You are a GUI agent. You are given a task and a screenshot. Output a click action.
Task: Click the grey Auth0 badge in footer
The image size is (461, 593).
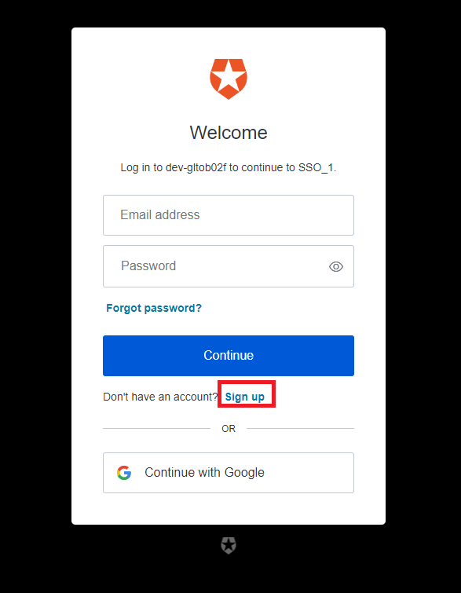229,545
